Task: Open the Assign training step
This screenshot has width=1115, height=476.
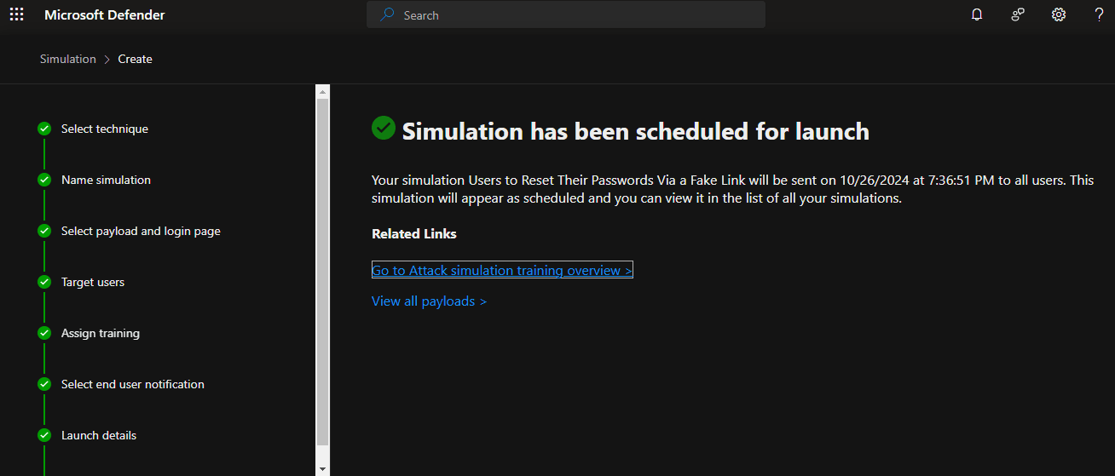Action: click(x=100, y=333)
